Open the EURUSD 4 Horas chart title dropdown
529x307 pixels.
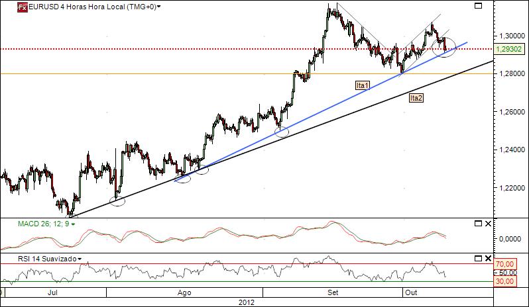158,7
